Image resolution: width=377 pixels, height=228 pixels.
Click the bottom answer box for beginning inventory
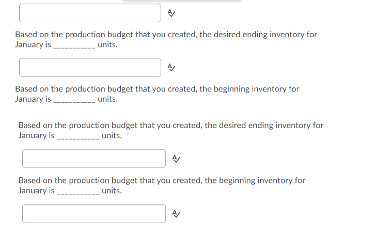click(93, 213)
